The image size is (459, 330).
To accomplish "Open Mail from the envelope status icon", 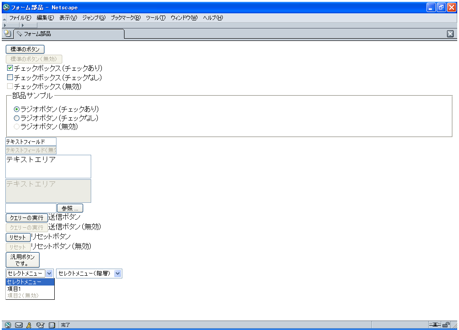I will coord(19,325).
